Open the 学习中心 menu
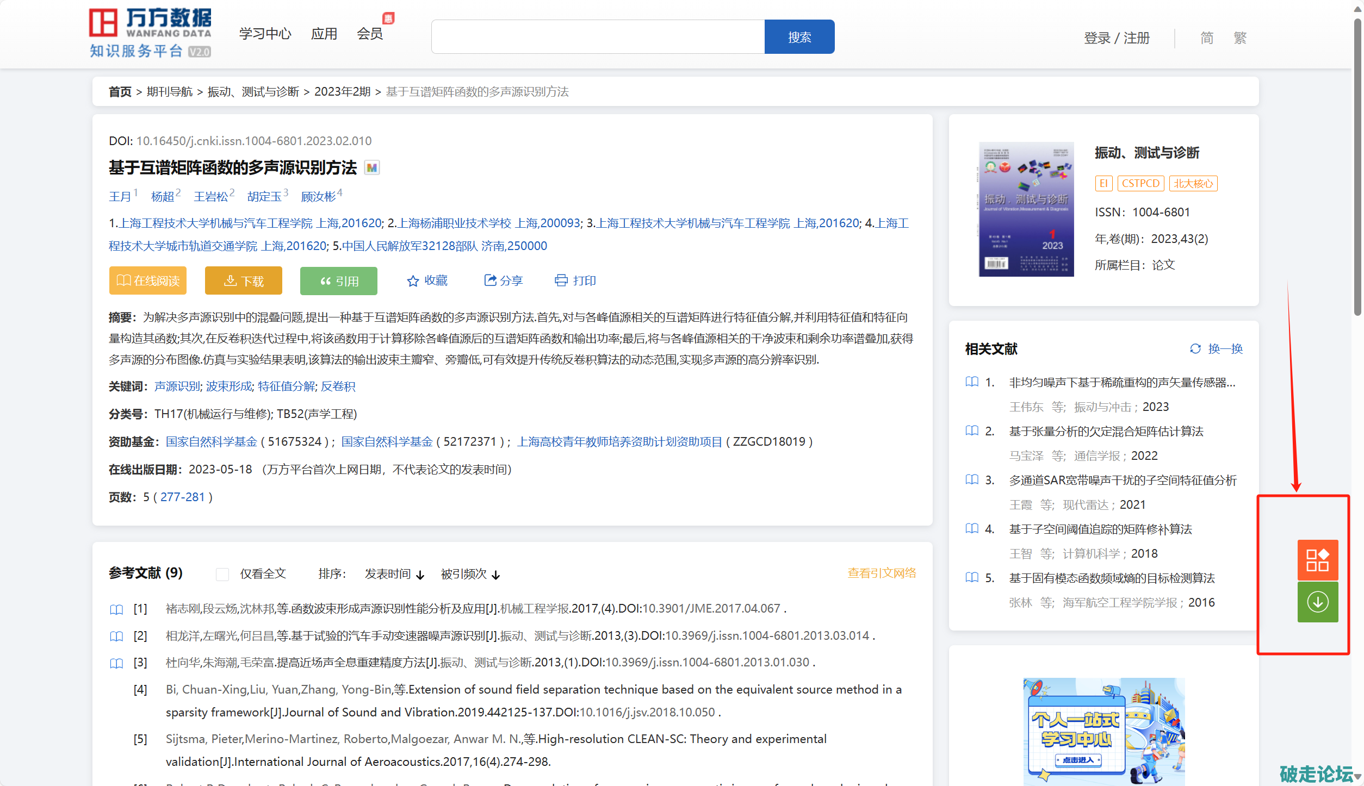Viewport: 1364px width, 786px height. point(265,34)
